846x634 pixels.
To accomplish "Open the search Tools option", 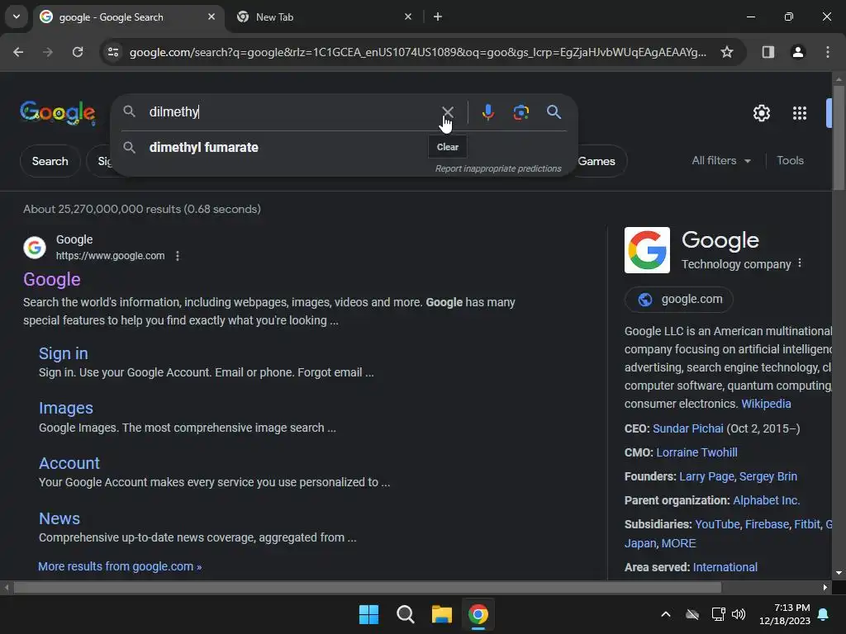I will click(790, 161).
